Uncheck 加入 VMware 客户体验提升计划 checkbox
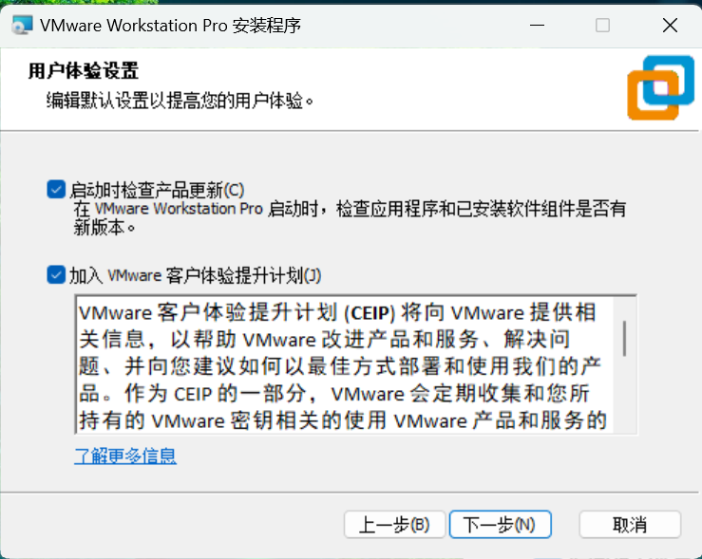702x559 pixels. [56, 274]
